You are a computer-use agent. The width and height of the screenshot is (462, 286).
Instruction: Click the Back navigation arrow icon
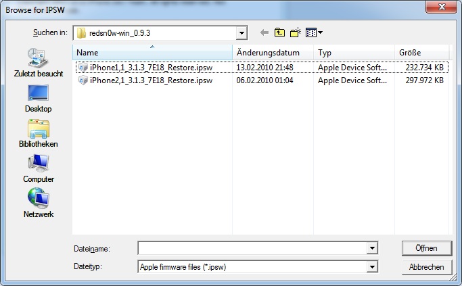(x=264, y=32)
